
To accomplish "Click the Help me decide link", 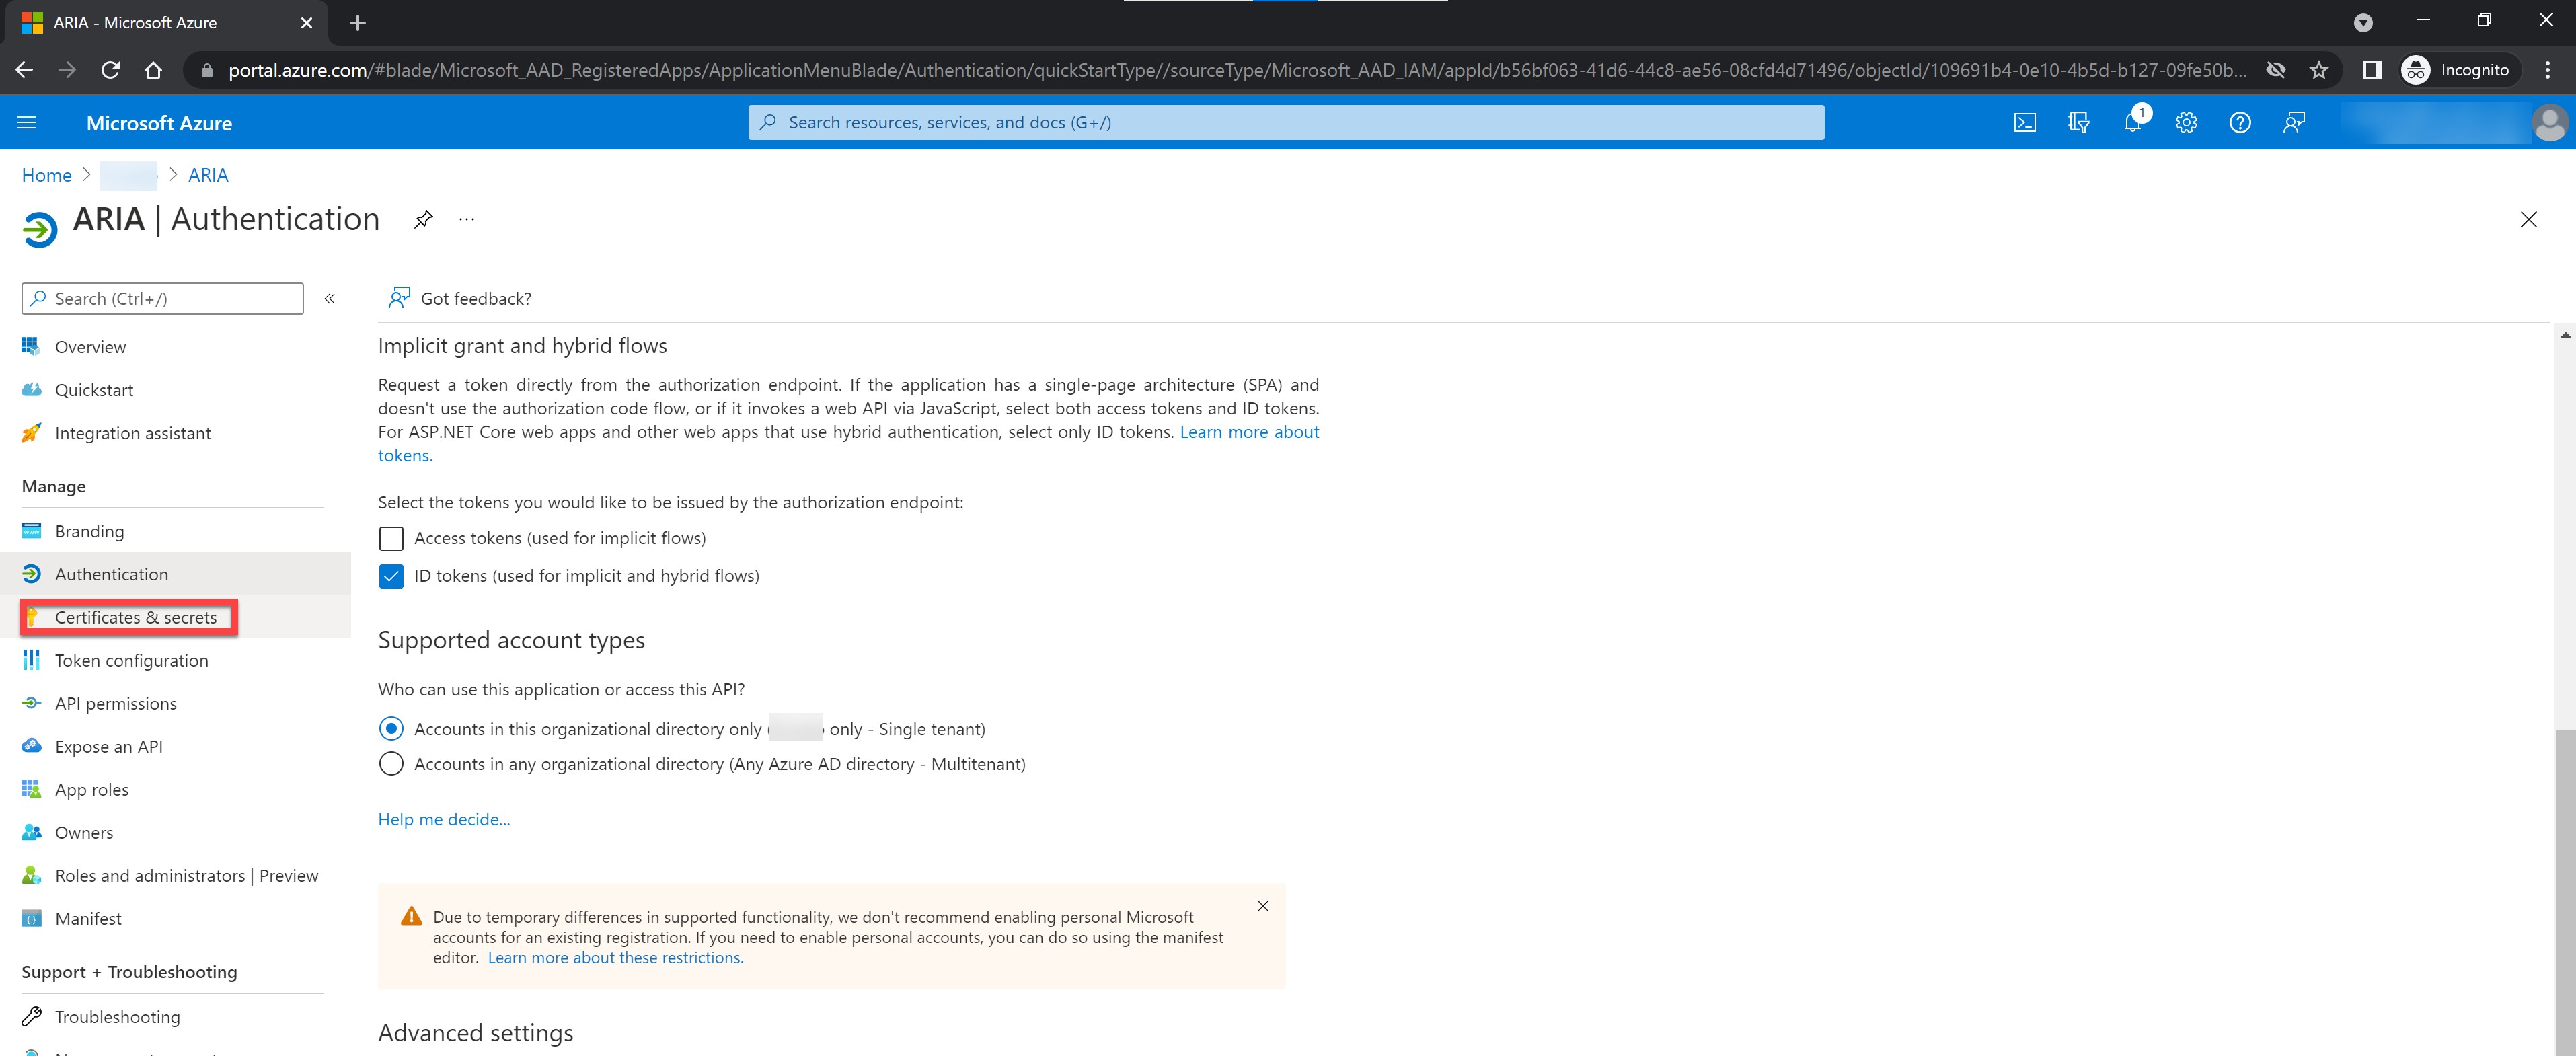I will (x=443, y=819).
